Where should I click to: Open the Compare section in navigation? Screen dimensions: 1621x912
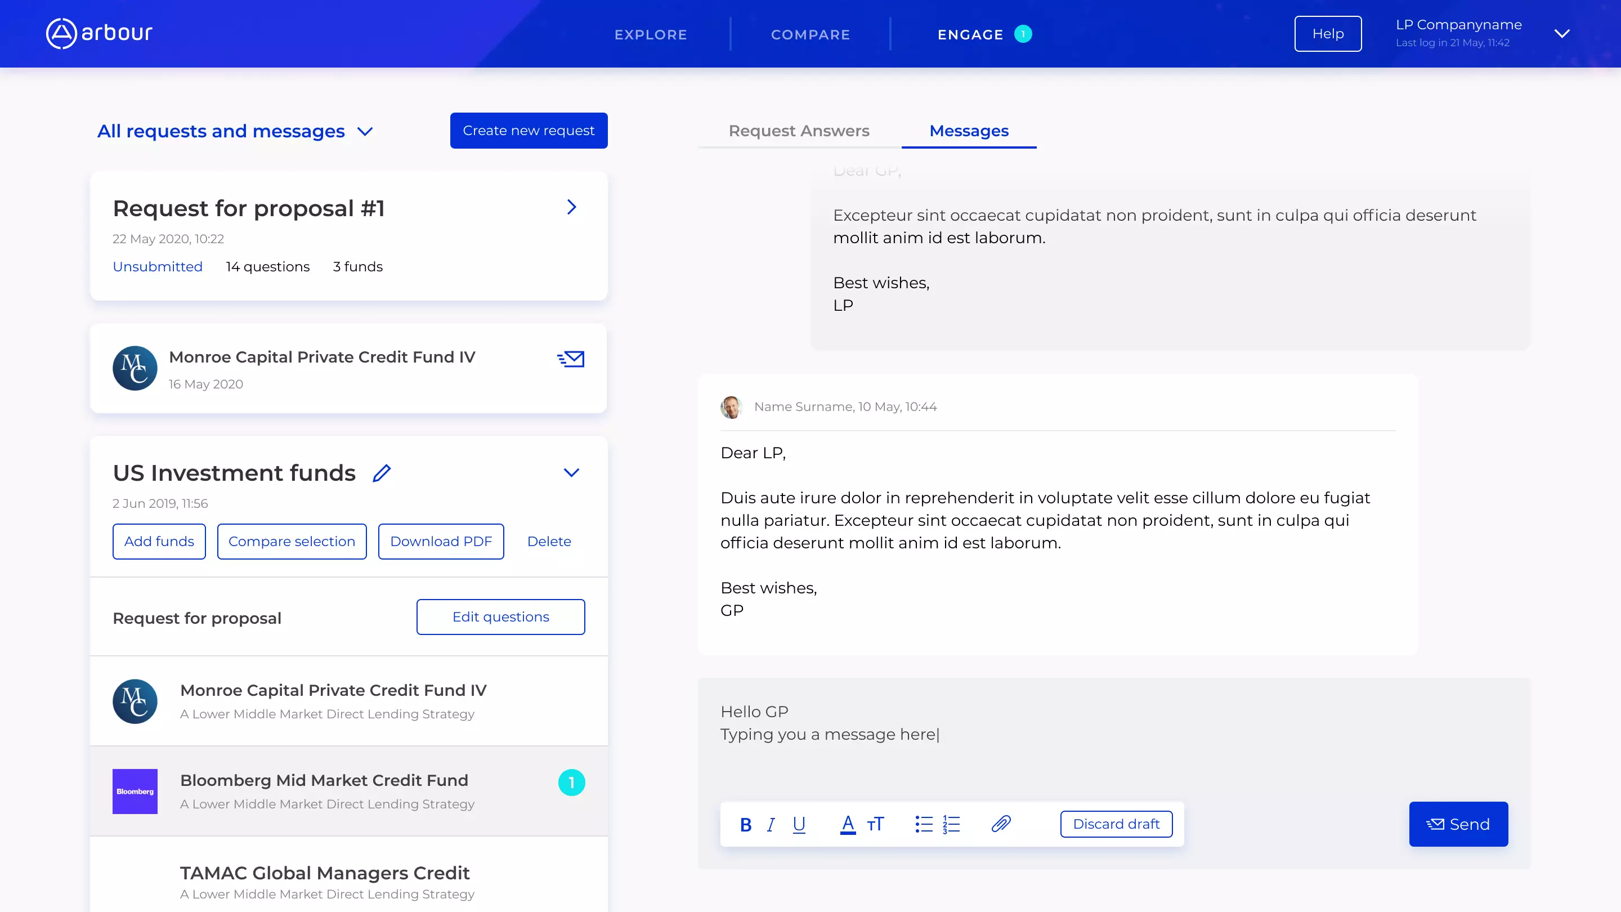tap(810, 34)
